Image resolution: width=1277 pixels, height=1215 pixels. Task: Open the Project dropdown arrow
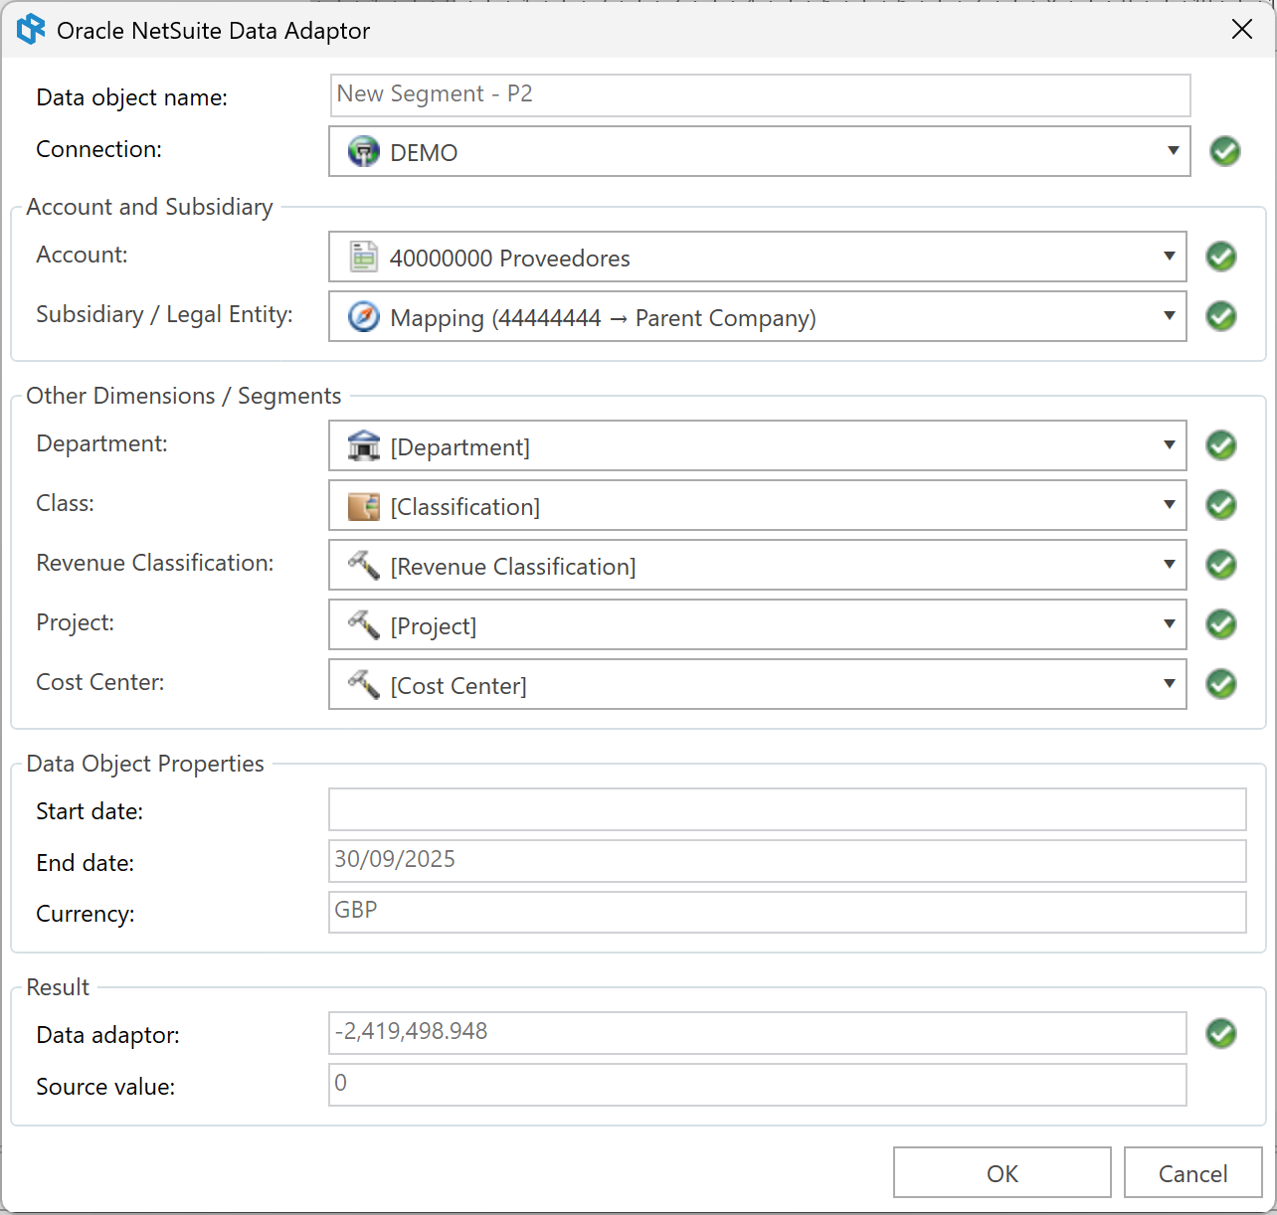click(1170, 624)
